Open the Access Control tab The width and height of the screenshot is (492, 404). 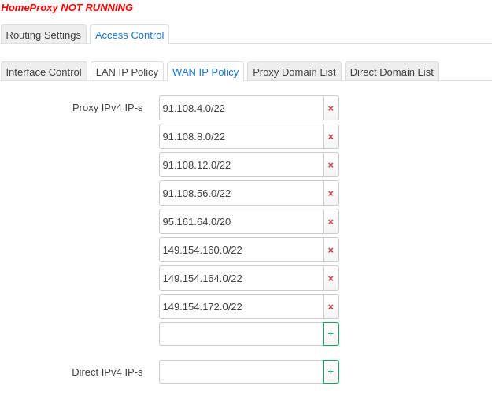pos(129,35)
